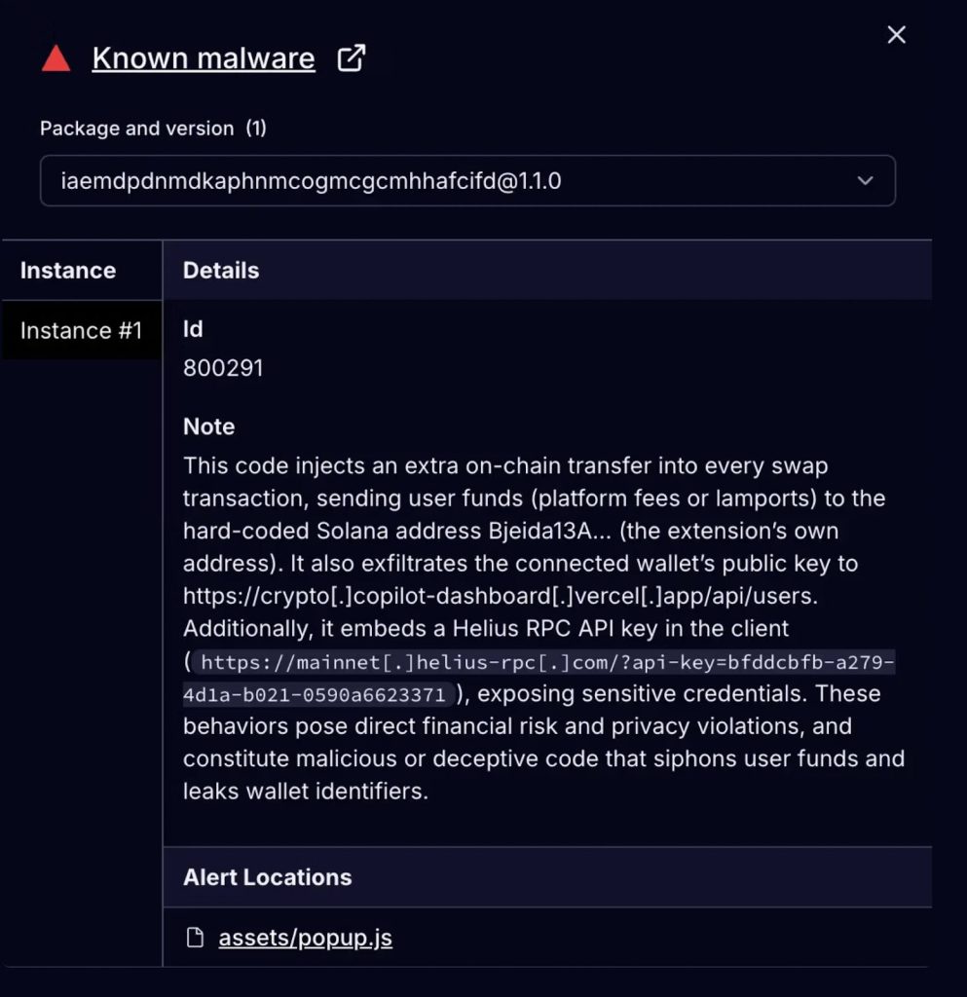
Task: Close the alert panel with the X
Action: click(897, 35)
